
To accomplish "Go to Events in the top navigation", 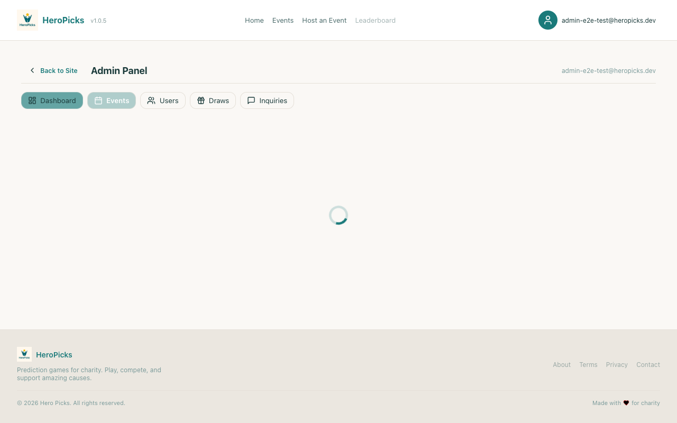I will pos(282,20).
